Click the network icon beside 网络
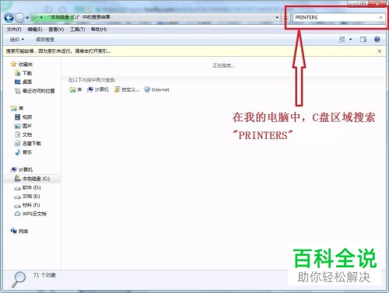Image resolution: width=389 pixels, height=293 pixels. [13, 231]
